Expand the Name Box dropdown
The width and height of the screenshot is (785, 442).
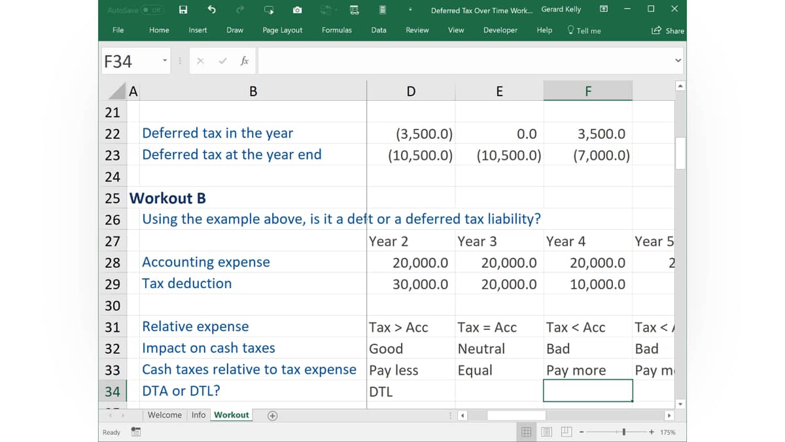pos(166,62)
